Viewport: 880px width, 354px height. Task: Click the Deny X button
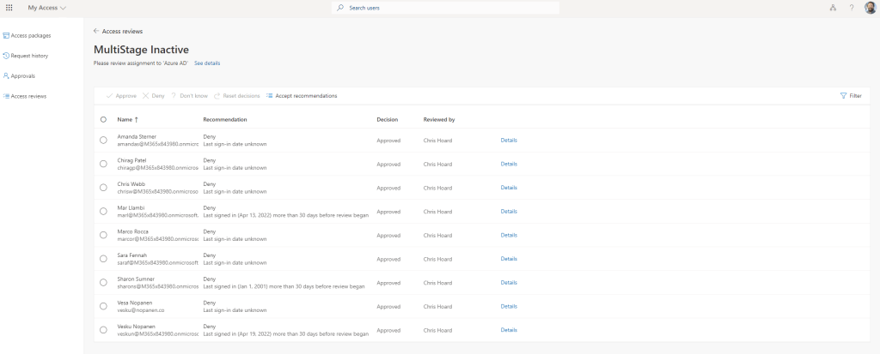154,96
